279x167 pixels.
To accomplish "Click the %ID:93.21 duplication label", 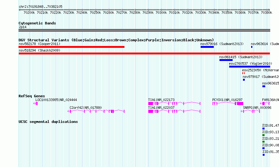I will click(x=271, y=139).
